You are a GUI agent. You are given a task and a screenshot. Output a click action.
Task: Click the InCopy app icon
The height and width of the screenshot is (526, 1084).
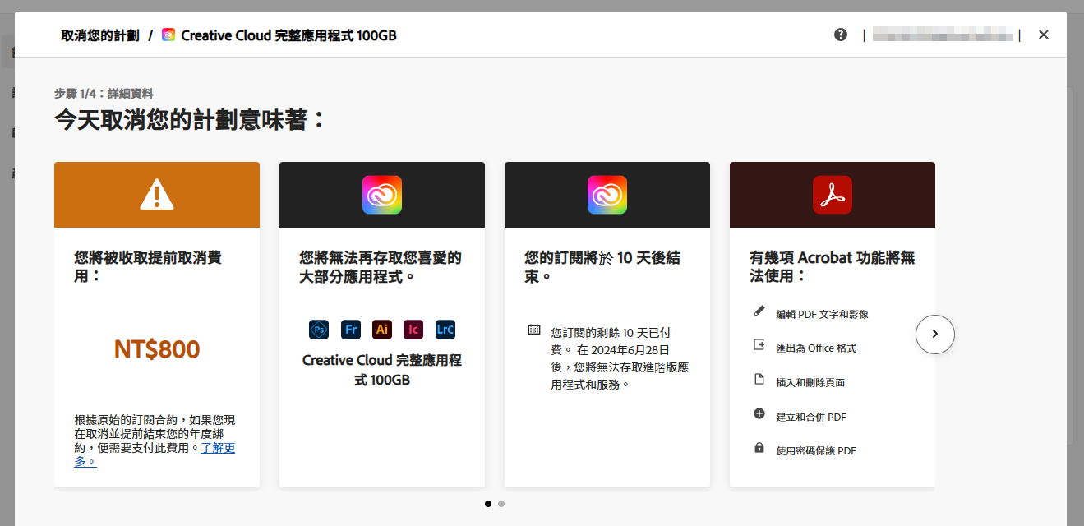coord(413,330)
